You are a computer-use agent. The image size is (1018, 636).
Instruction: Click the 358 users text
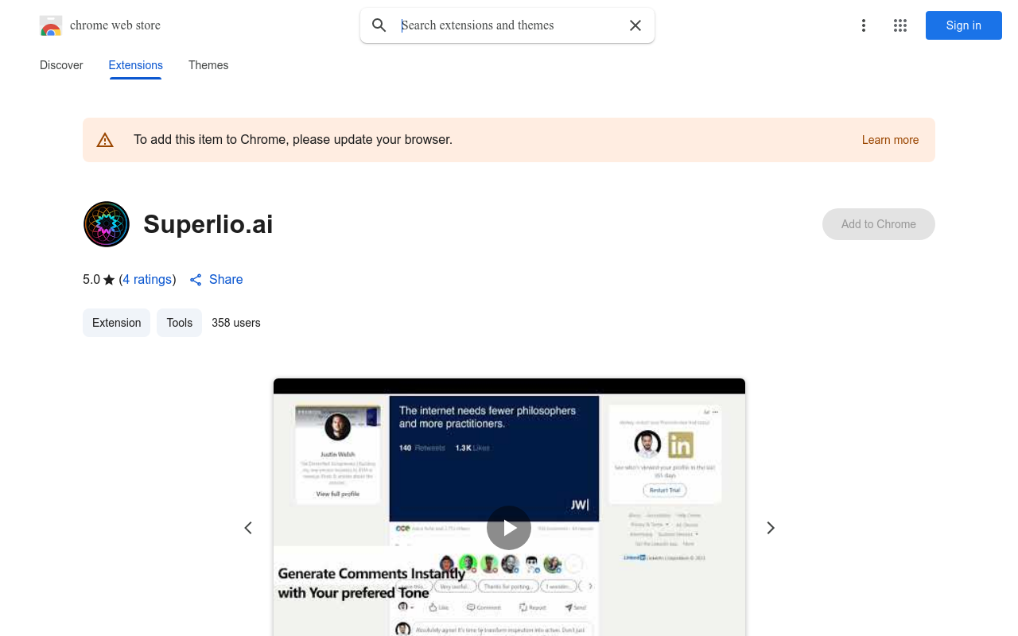[x=236, y=323]
